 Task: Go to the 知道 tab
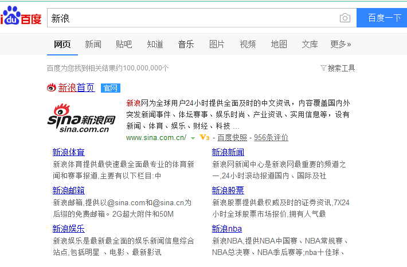[x=155, y=44]
